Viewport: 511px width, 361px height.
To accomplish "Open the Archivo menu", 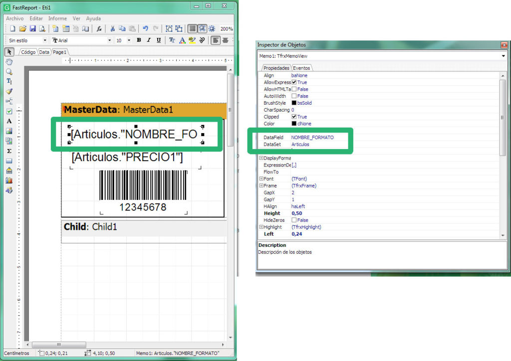I will (14, 18).
